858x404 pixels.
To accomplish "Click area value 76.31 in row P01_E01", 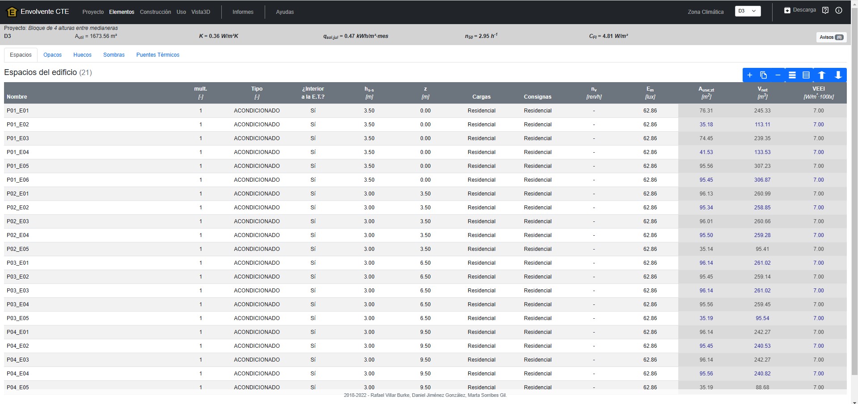I will (x=706, y=111).
